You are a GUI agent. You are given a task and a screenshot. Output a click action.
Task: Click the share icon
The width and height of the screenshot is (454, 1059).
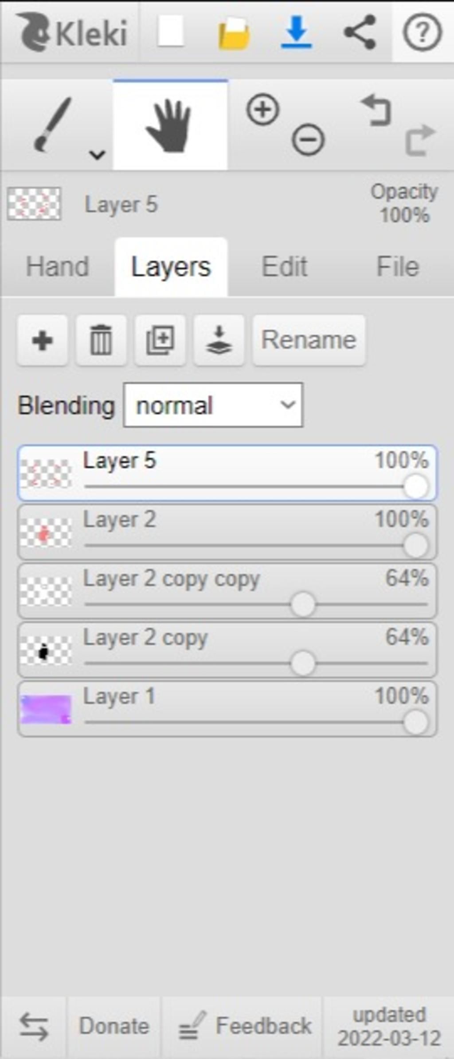360,32
